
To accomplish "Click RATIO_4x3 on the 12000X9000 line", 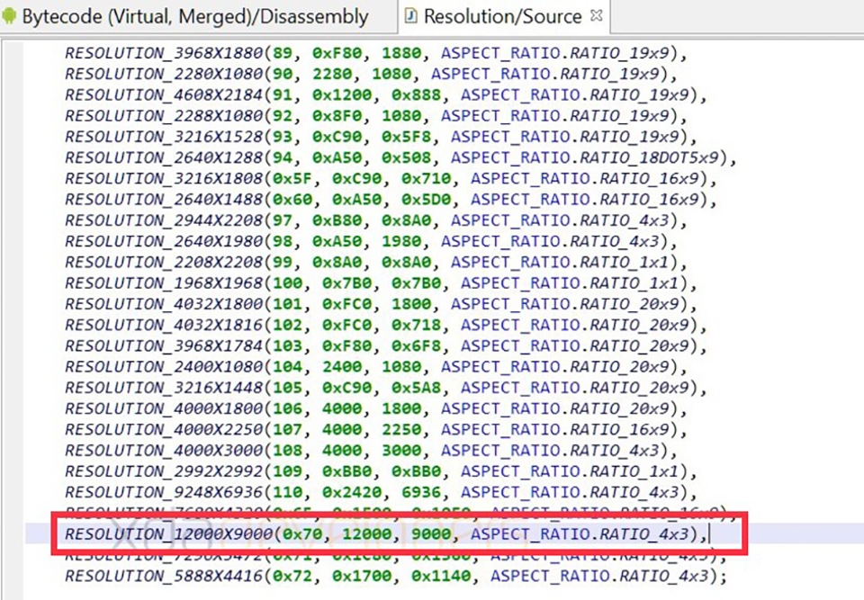I will pyautogui.click(x=644, y=534).
